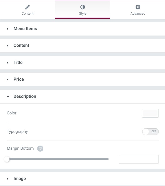Screen dimensions: 165x186
Task: Click the Margin Bottom slider handle
Action: [x=7, y=159]
